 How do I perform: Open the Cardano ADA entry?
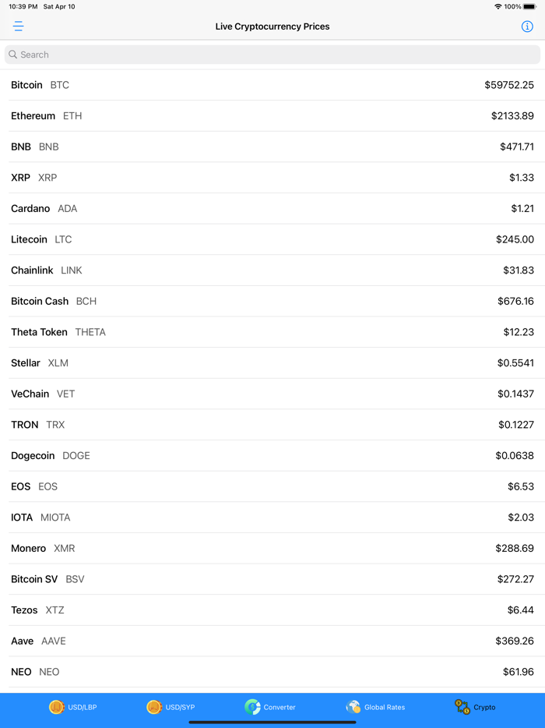272,209
